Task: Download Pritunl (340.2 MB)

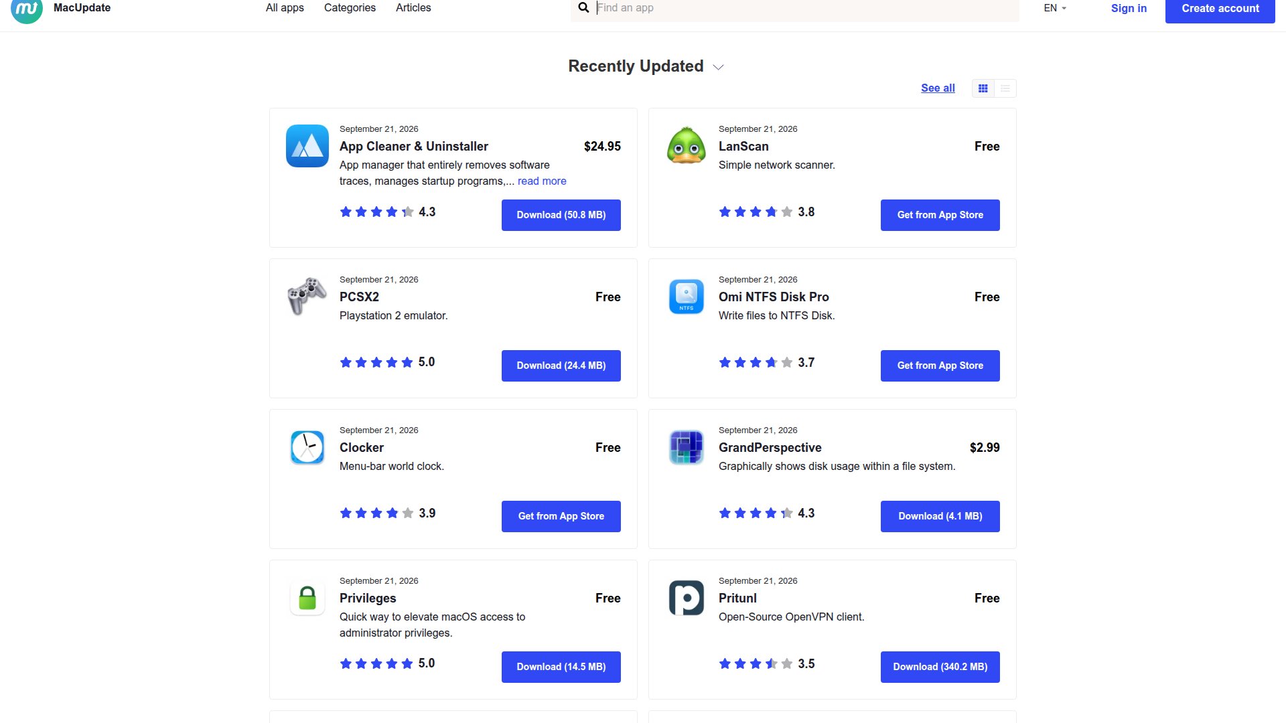Action: pos(940,667)
